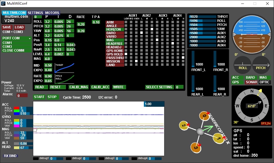Toggle MISSION checkbox for AUX1 HIGH

coord(136,61)
